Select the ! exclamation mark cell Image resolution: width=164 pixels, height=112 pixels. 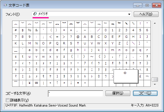(140, 24)
